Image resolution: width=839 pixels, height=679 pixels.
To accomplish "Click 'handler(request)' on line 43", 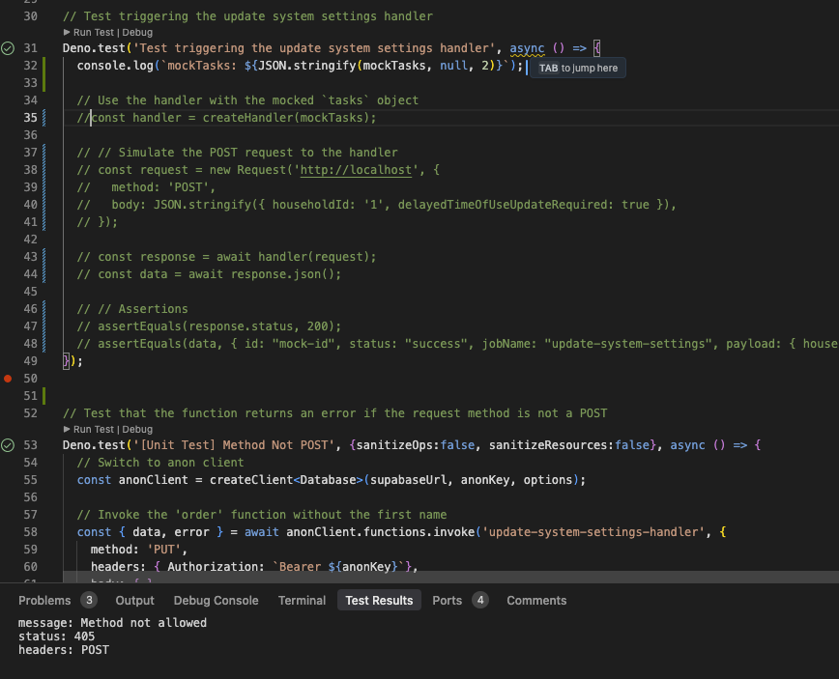I will point(313,257).
